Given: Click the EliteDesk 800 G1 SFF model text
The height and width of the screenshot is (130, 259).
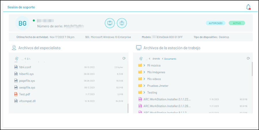Looking at the screenshot, I should coord(170,37).
